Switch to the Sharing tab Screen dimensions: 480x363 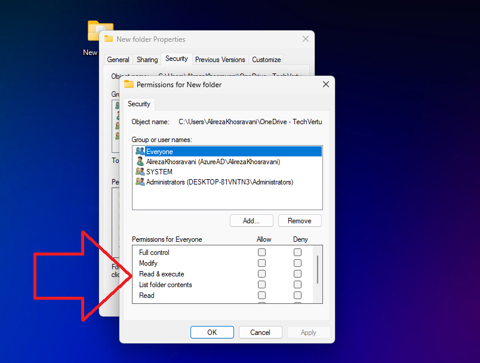147,59
